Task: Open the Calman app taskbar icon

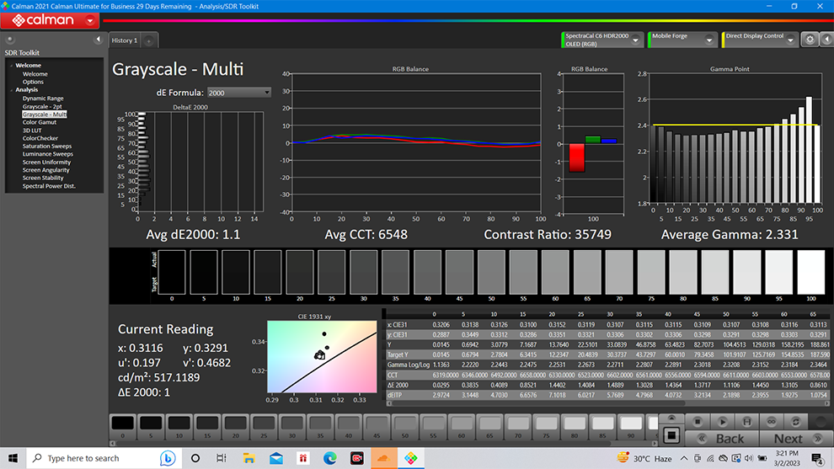Action: tap(410, 458)
